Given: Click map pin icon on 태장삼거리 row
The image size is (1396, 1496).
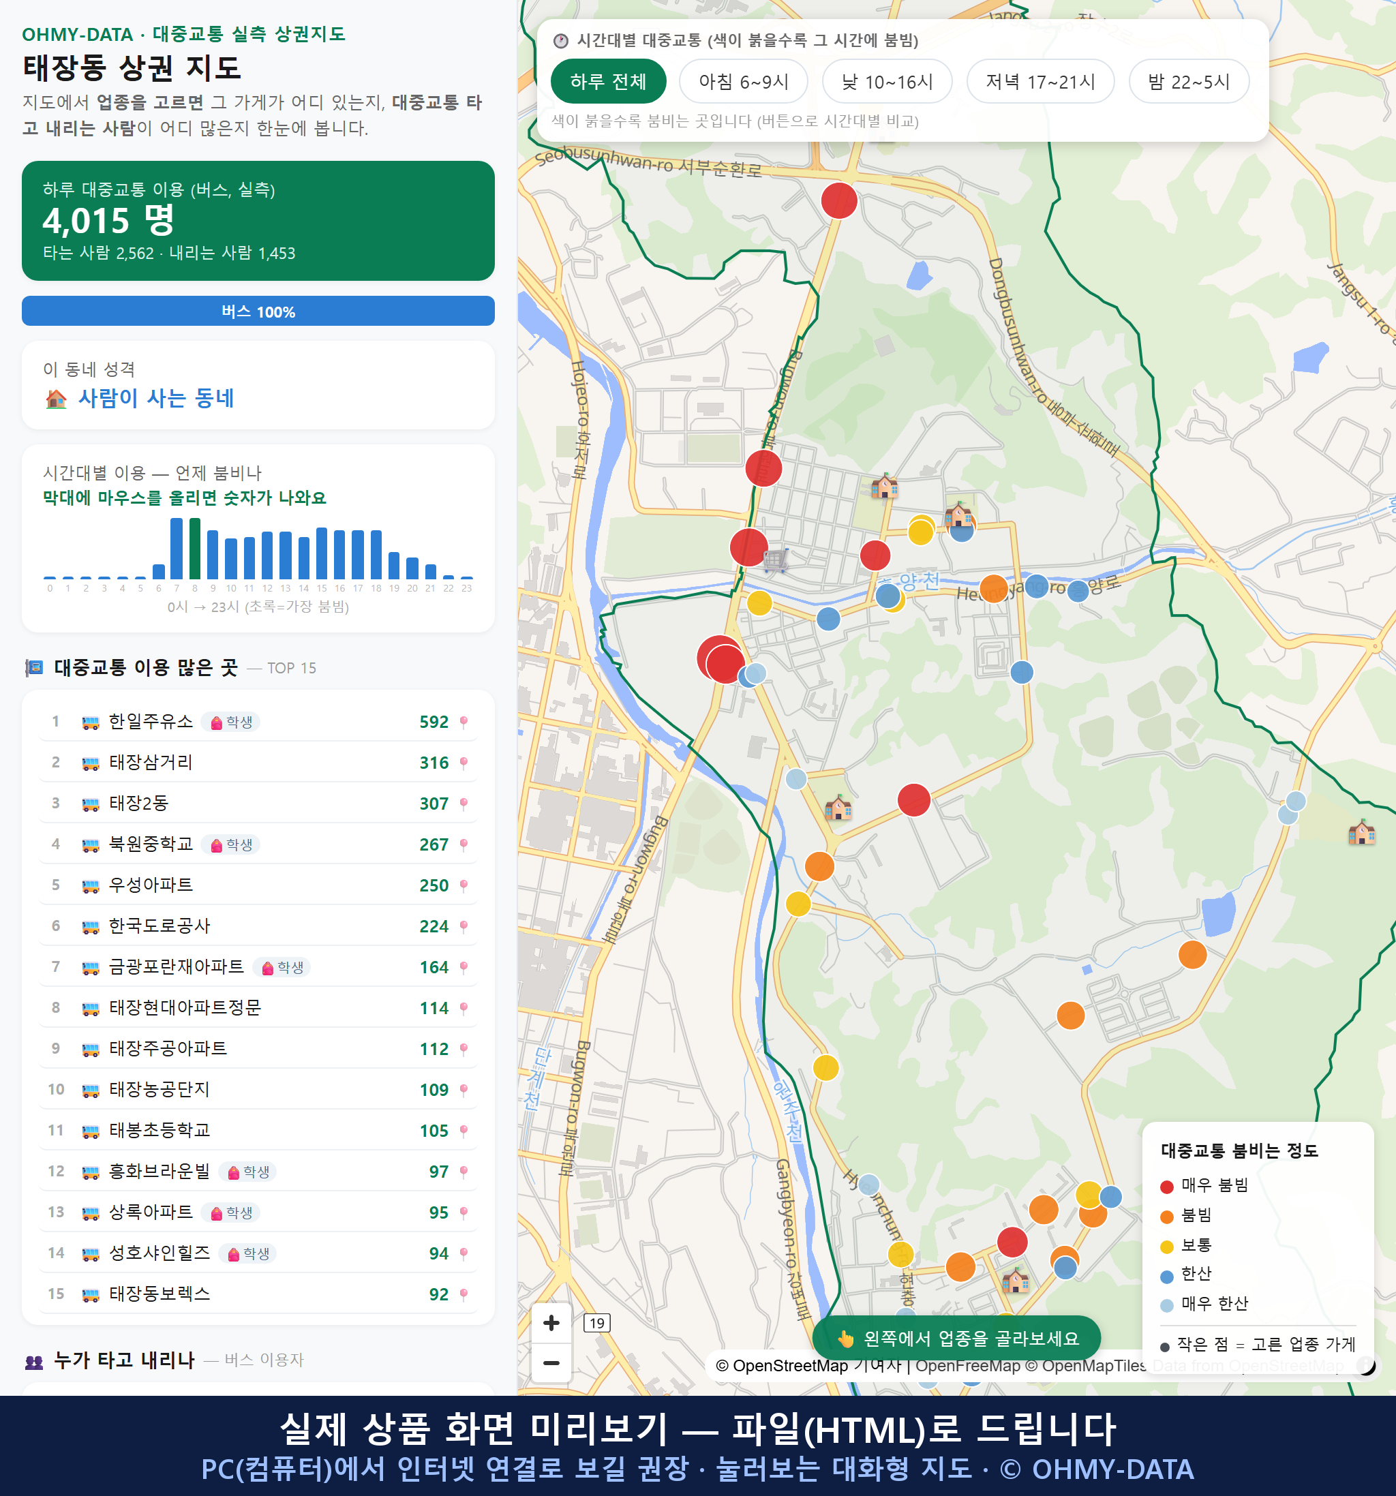Looking at the screenshot, I should pos(464,763).
